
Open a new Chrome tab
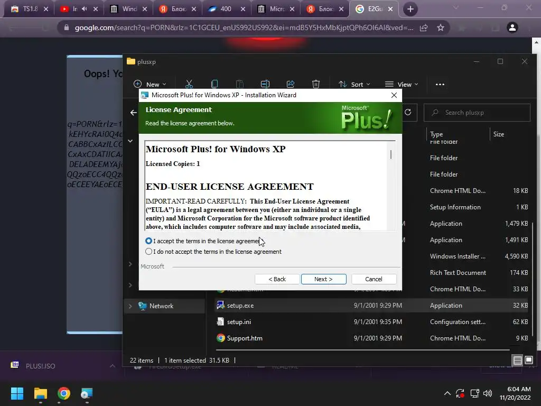(410, 9)
